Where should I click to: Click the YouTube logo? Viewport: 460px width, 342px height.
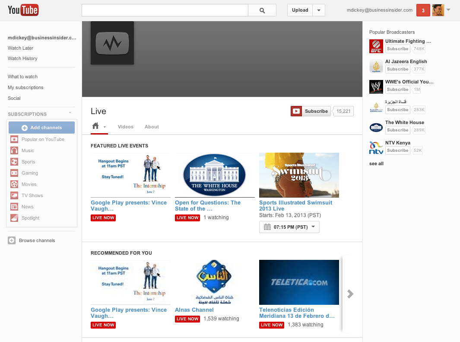click(x=23, y=10)
